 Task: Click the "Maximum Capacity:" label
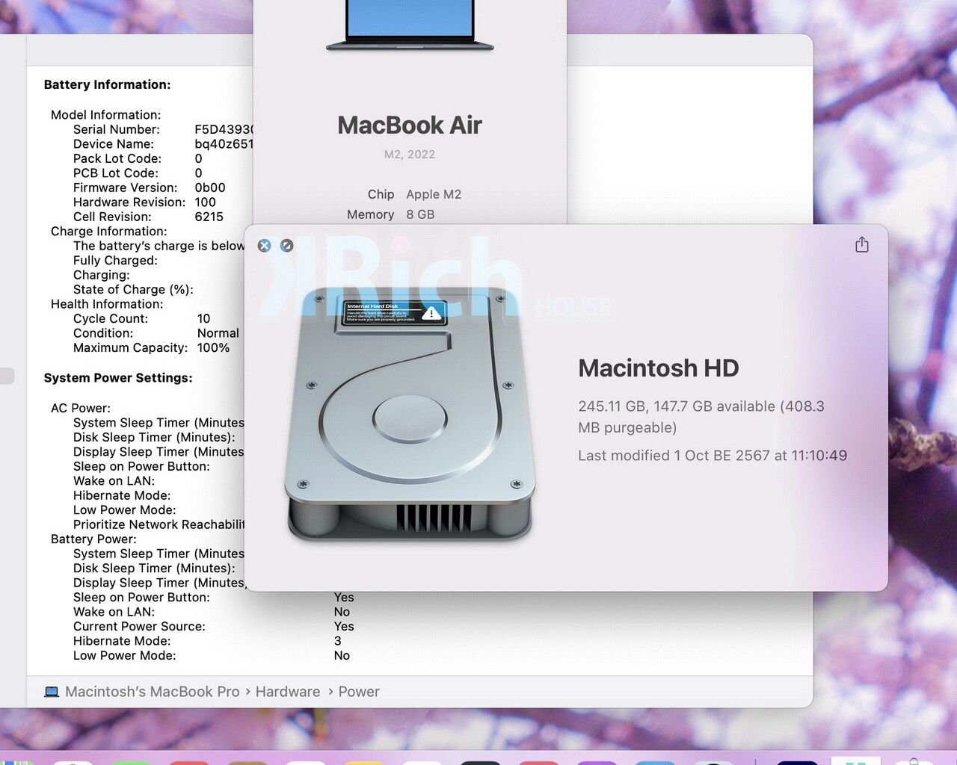(x=130, y=348)
